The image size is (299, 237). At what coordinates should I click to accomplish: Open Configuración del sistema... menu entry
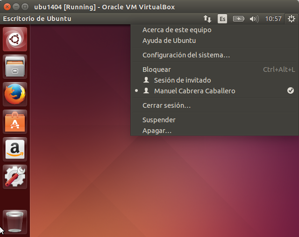[x=214, y=55]
